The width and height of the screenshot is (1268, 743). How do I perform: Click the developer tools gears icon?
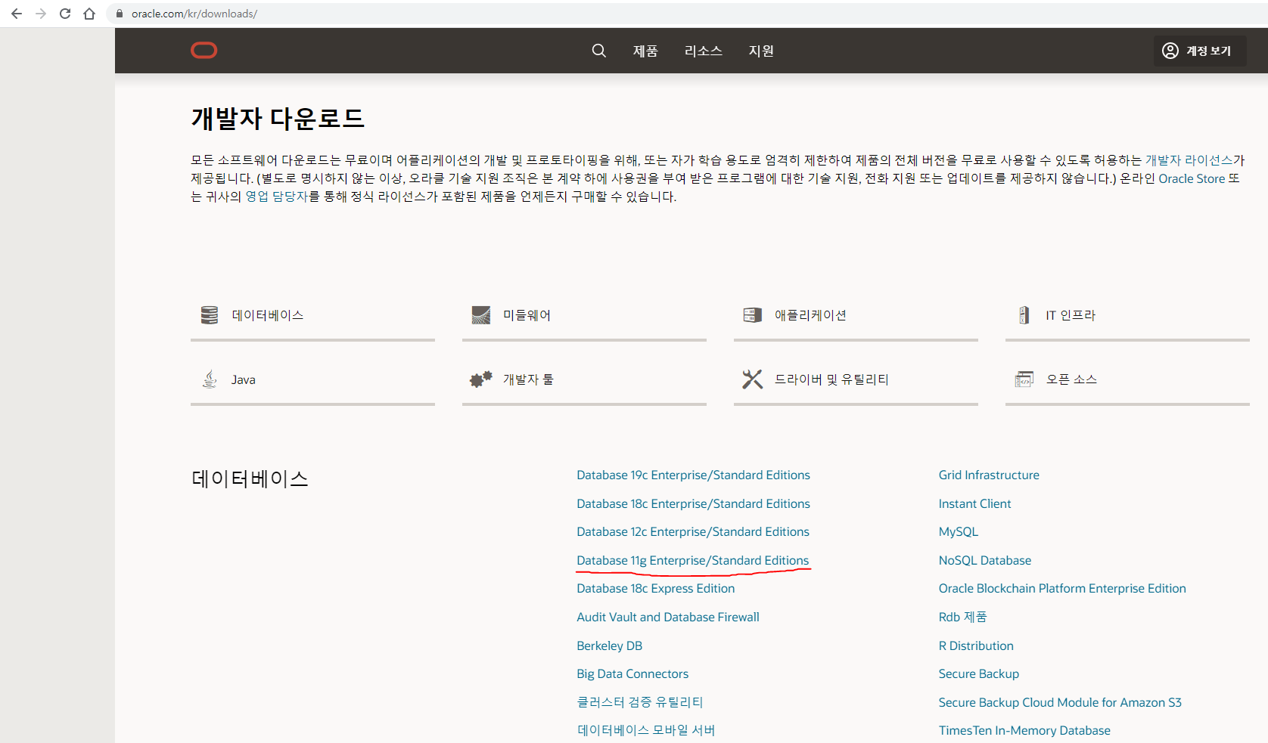tap(481, 379)
